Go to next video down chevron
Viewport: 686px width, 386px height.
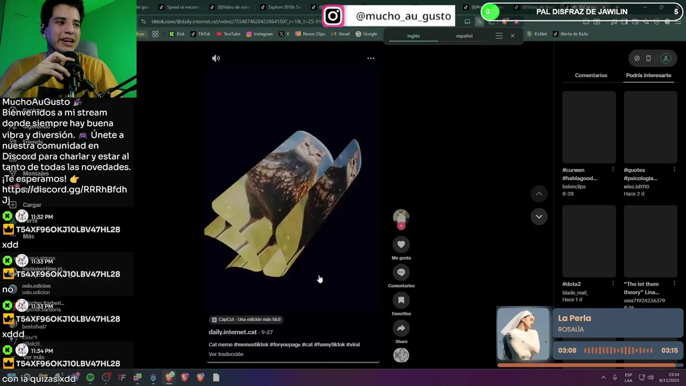tap(539, 217)
